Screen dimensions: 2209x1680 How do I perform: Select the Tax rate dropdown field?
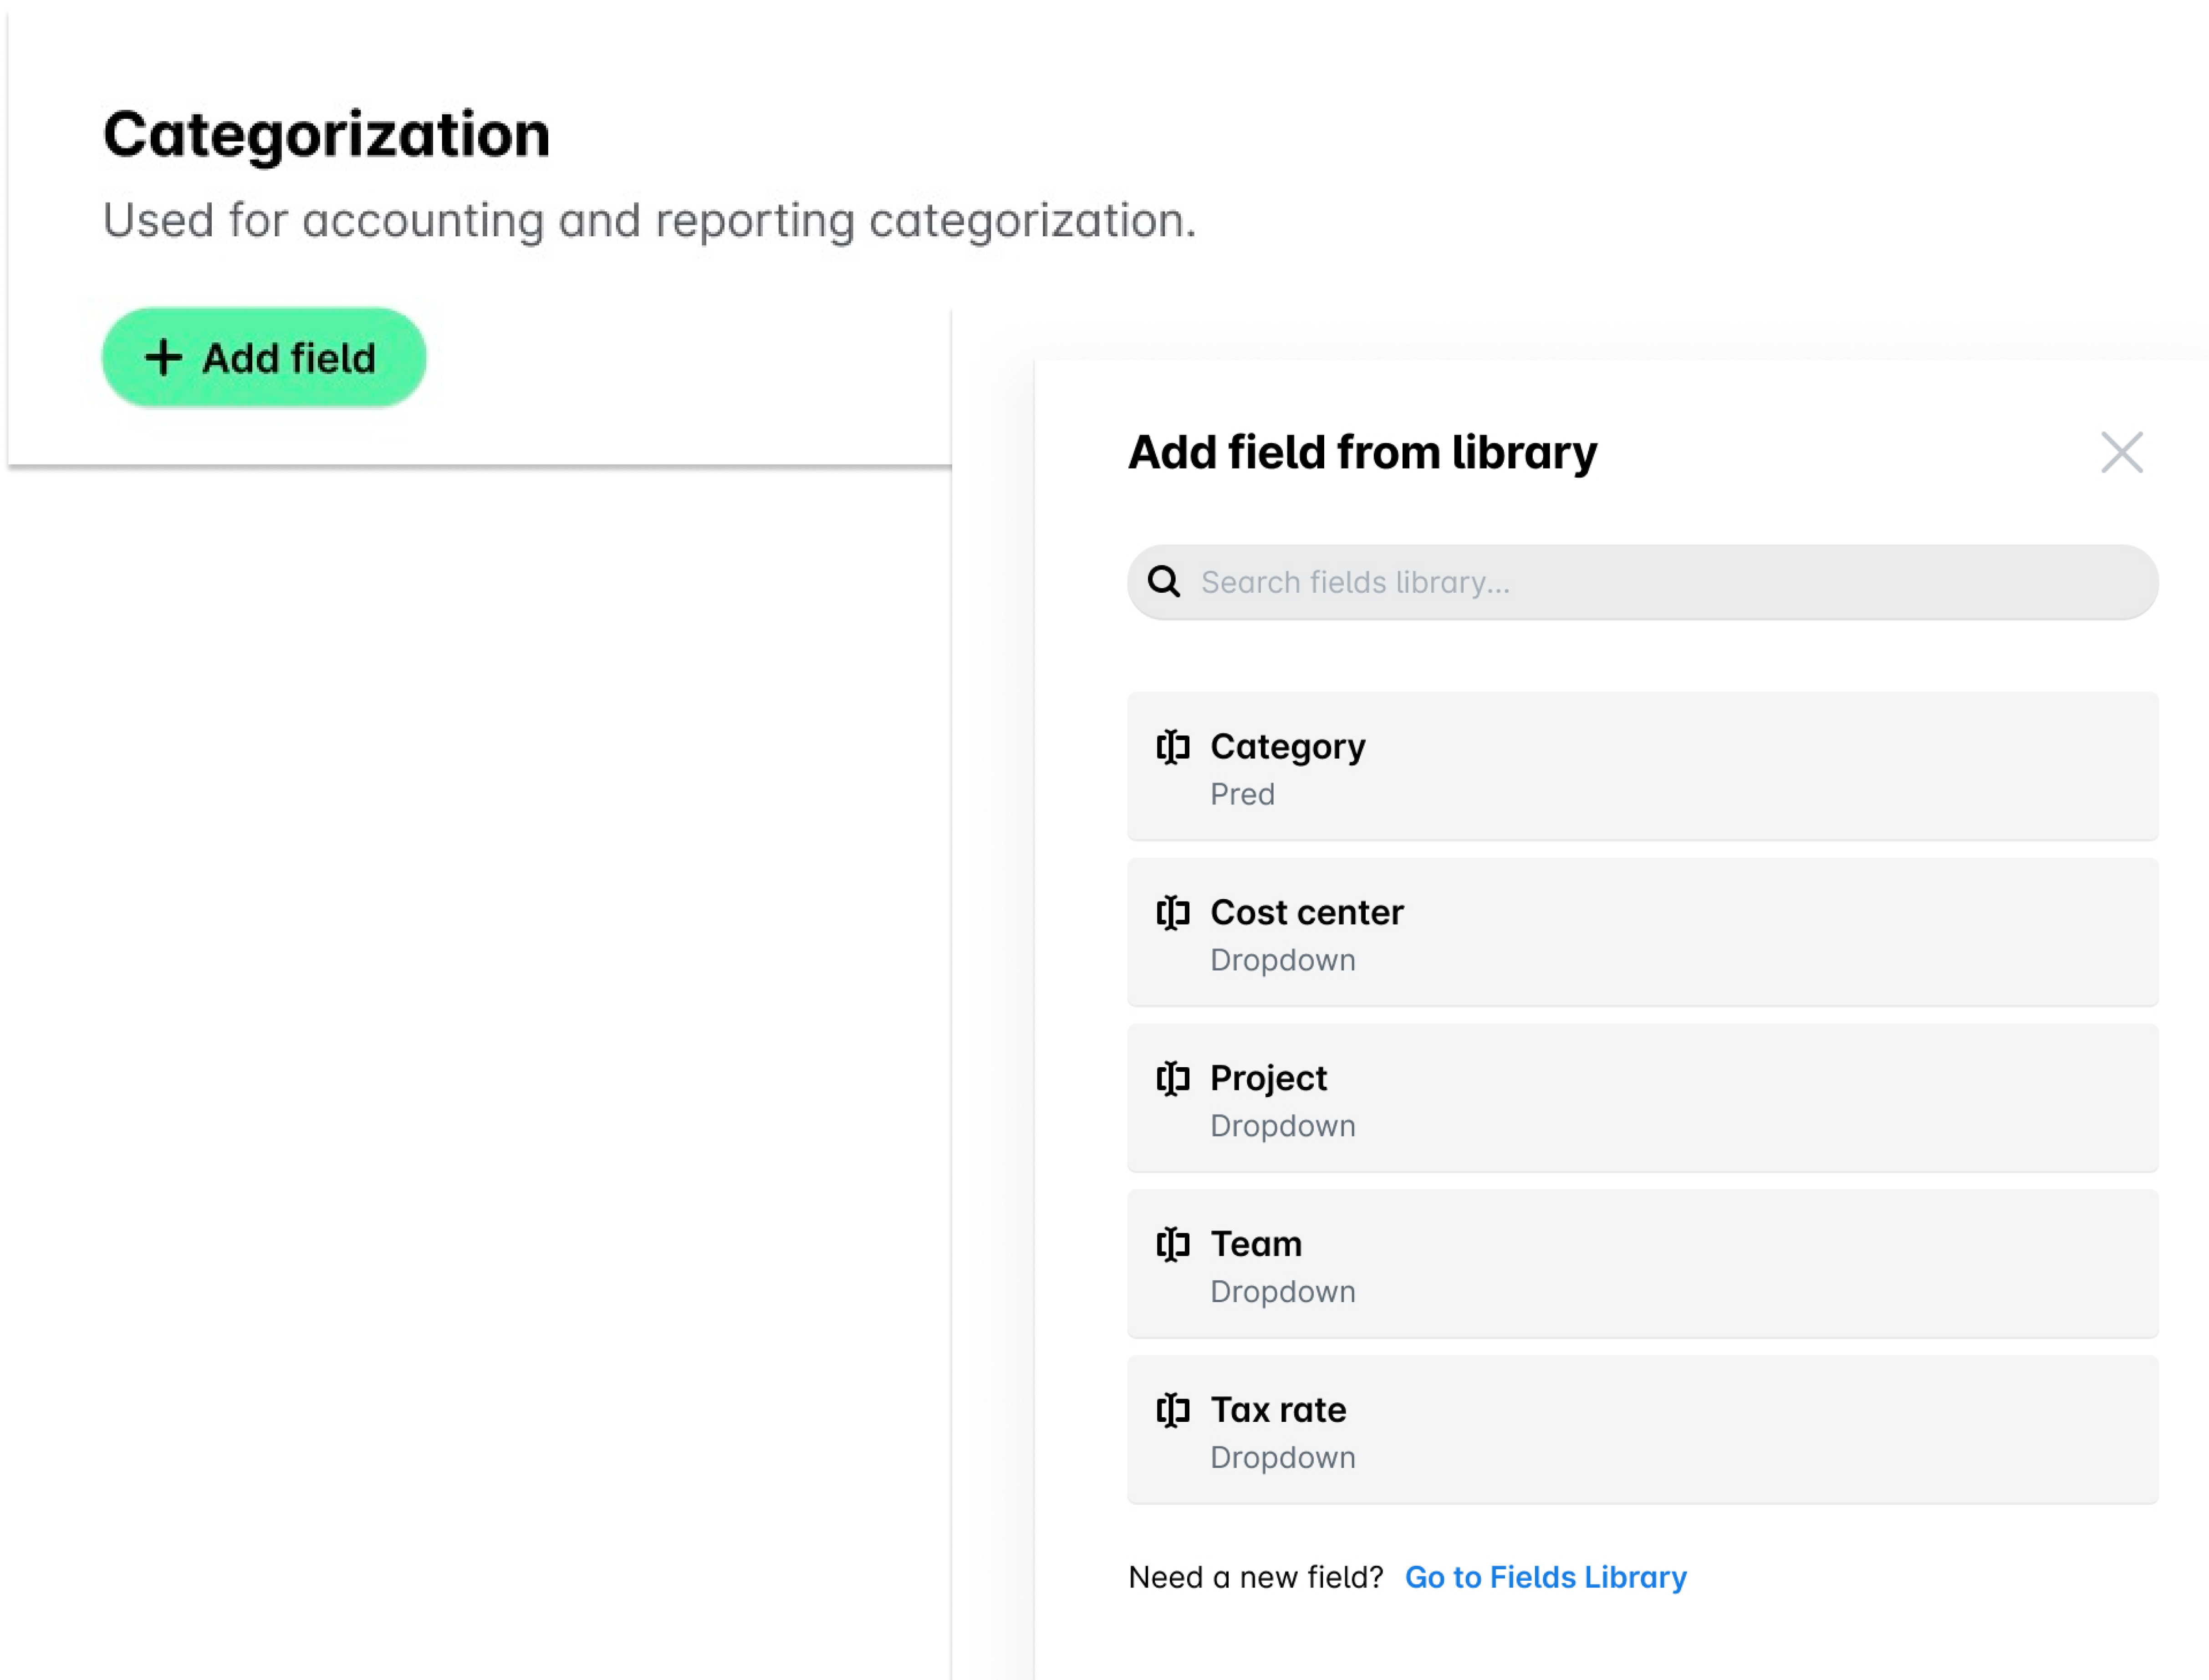pos(1643,1431)
